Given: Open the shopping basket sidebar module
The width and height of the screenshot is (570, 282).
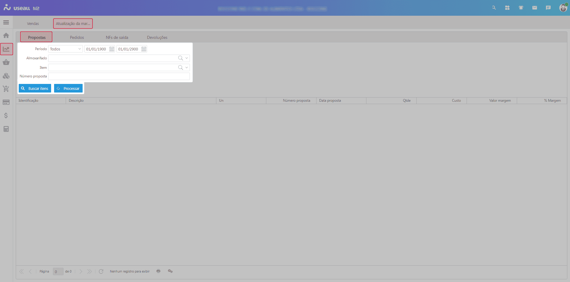Looking at the screenshot, I should click(x=6, y=62).
